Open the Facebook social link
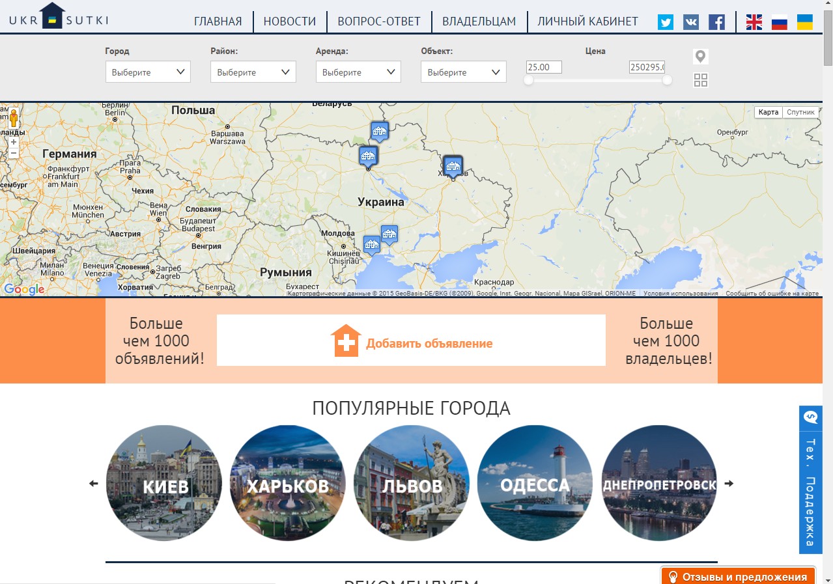 [716, 22]
